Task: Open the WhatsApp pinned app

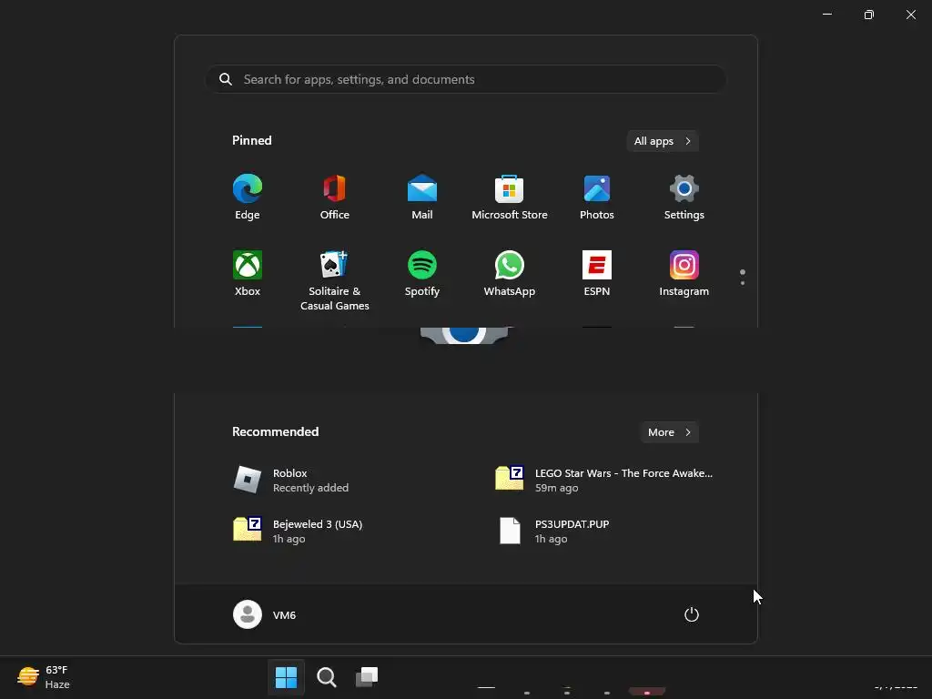Action: pyautogui.click(x=510, y=273)
